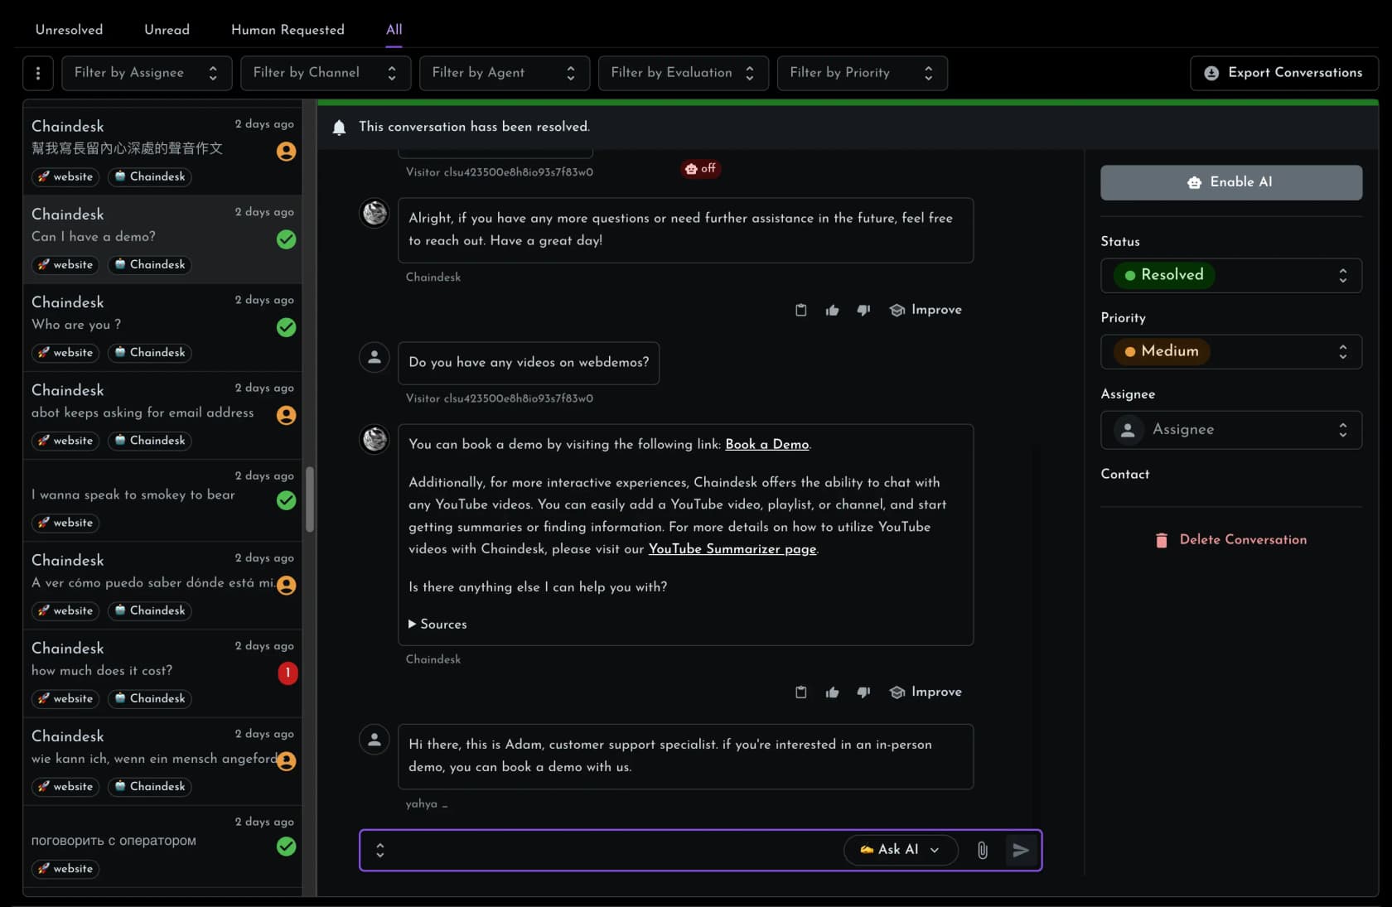Open Filter by Priority dropdown

(863, 73)
